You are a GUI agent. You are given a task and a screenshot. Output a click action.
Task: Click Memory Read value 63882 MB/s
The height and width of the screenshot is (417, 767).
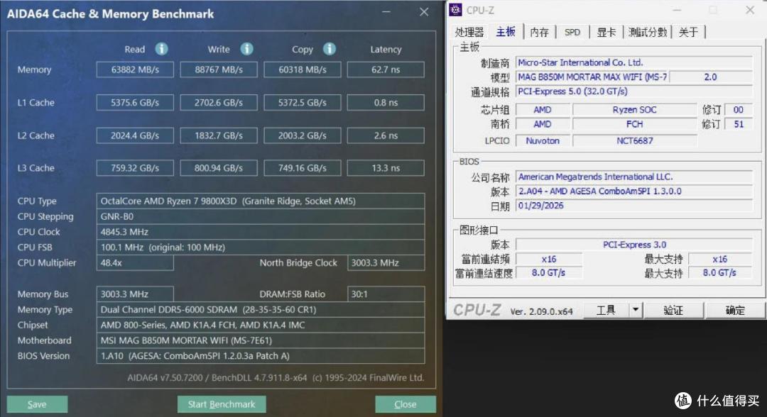pyautogui.click(x=135, y=69)
